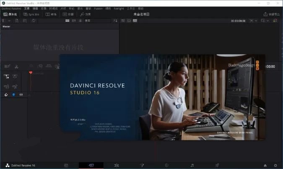This screenshot has width=283, height=169.
Task: Open the Fusion menu
Action: click(x=98, y=8)
